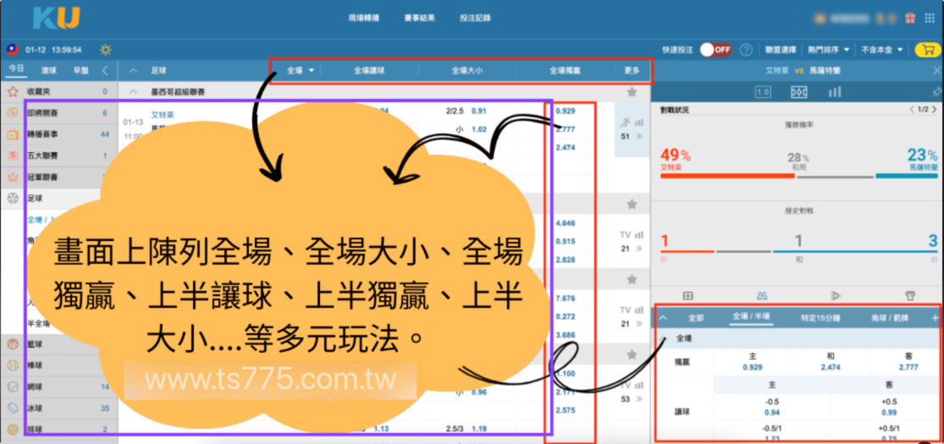Open the 不含本金 odds format dropdown

(x=882, y=50)
